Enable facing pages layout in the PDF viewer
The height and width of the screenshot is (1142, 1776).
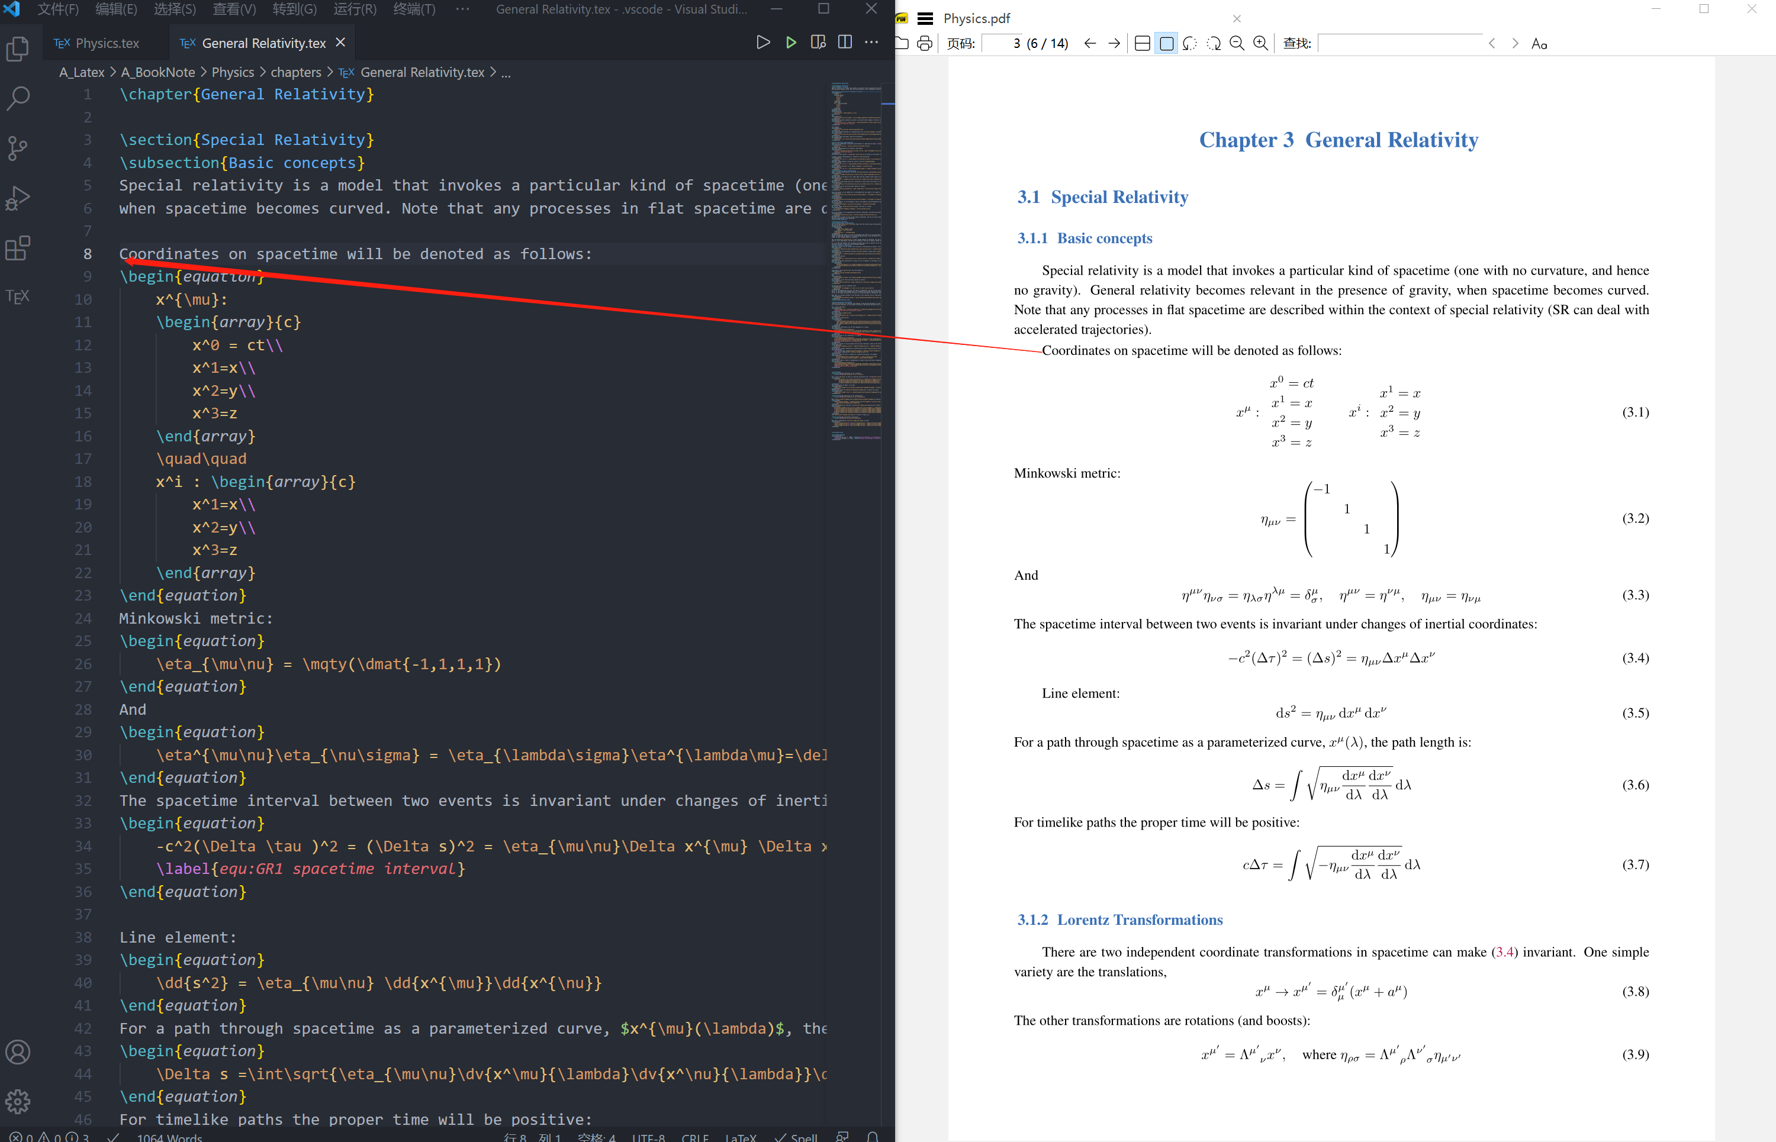coord(1143,43)
